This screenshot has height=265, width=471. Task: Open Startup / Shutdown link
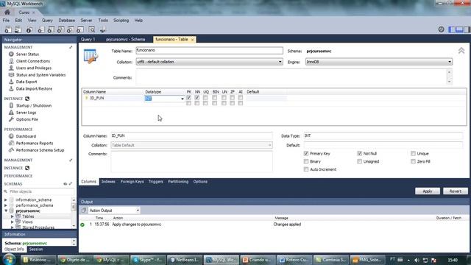coord(34,106)
